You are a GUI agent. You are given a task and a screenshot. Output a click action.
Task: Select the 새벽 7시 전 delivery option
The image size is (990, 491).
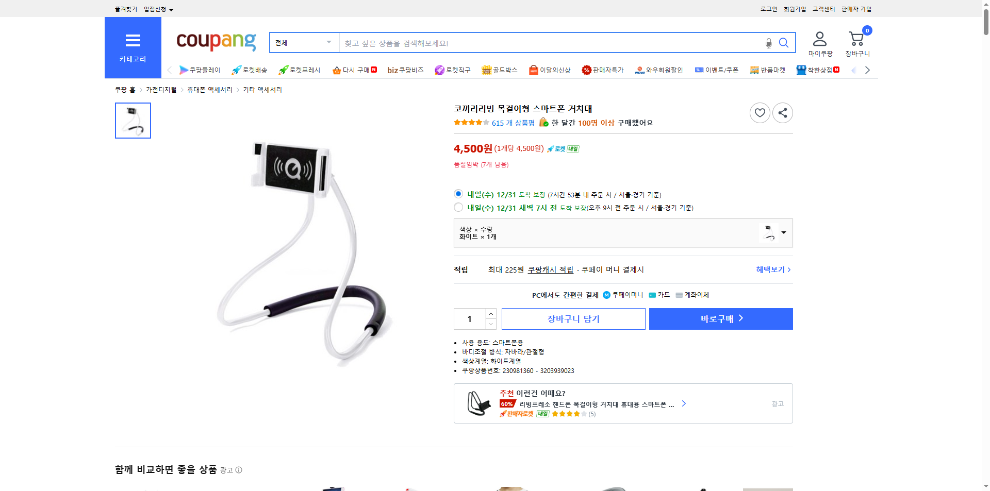458,207
